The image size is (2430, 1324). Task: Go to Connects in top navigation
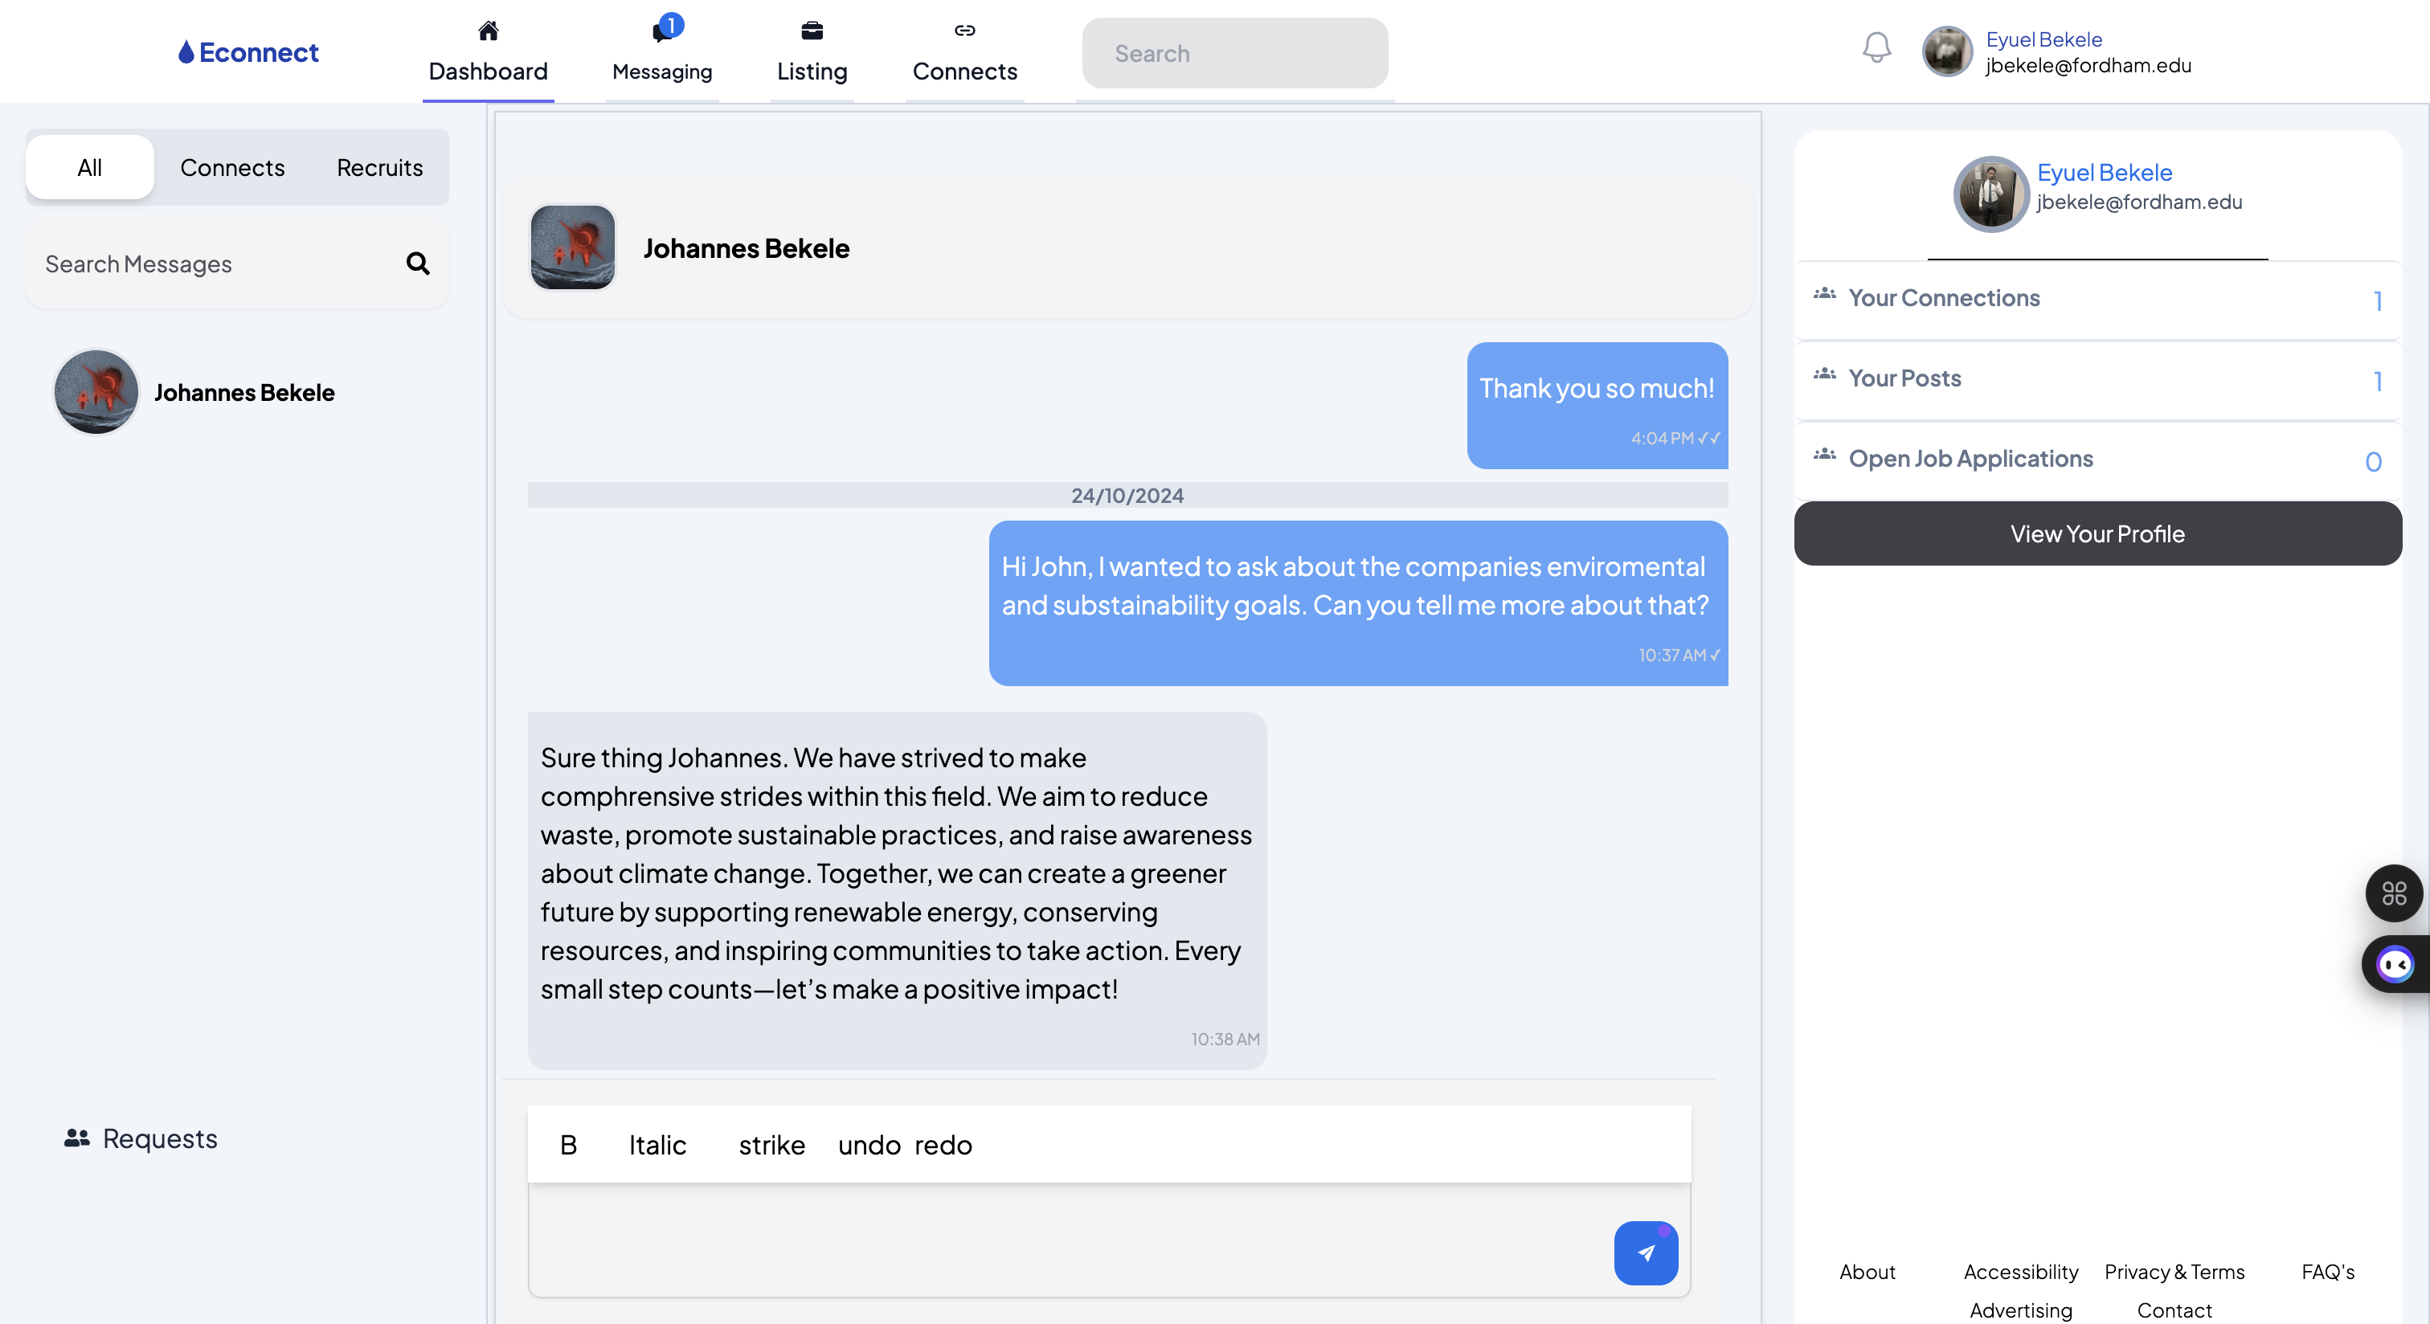(964, 71)
